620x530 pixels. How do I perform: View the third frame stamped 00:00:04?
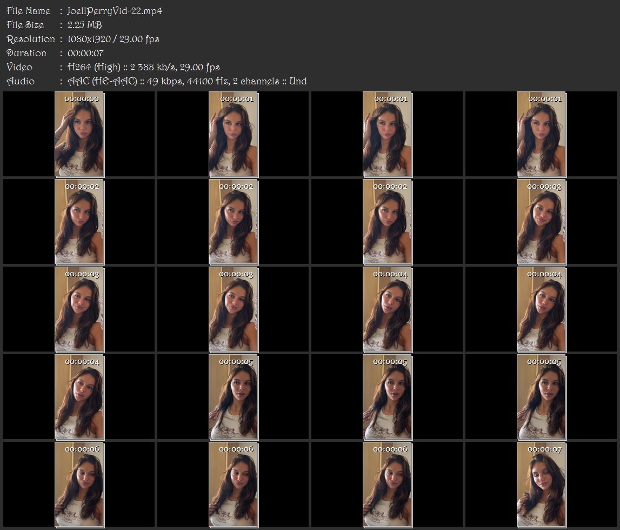click(x=79, y=397)
